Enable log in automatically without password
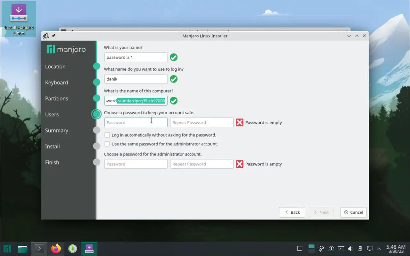Viewport: 410px width, 256px height. (x=107, y=135)
